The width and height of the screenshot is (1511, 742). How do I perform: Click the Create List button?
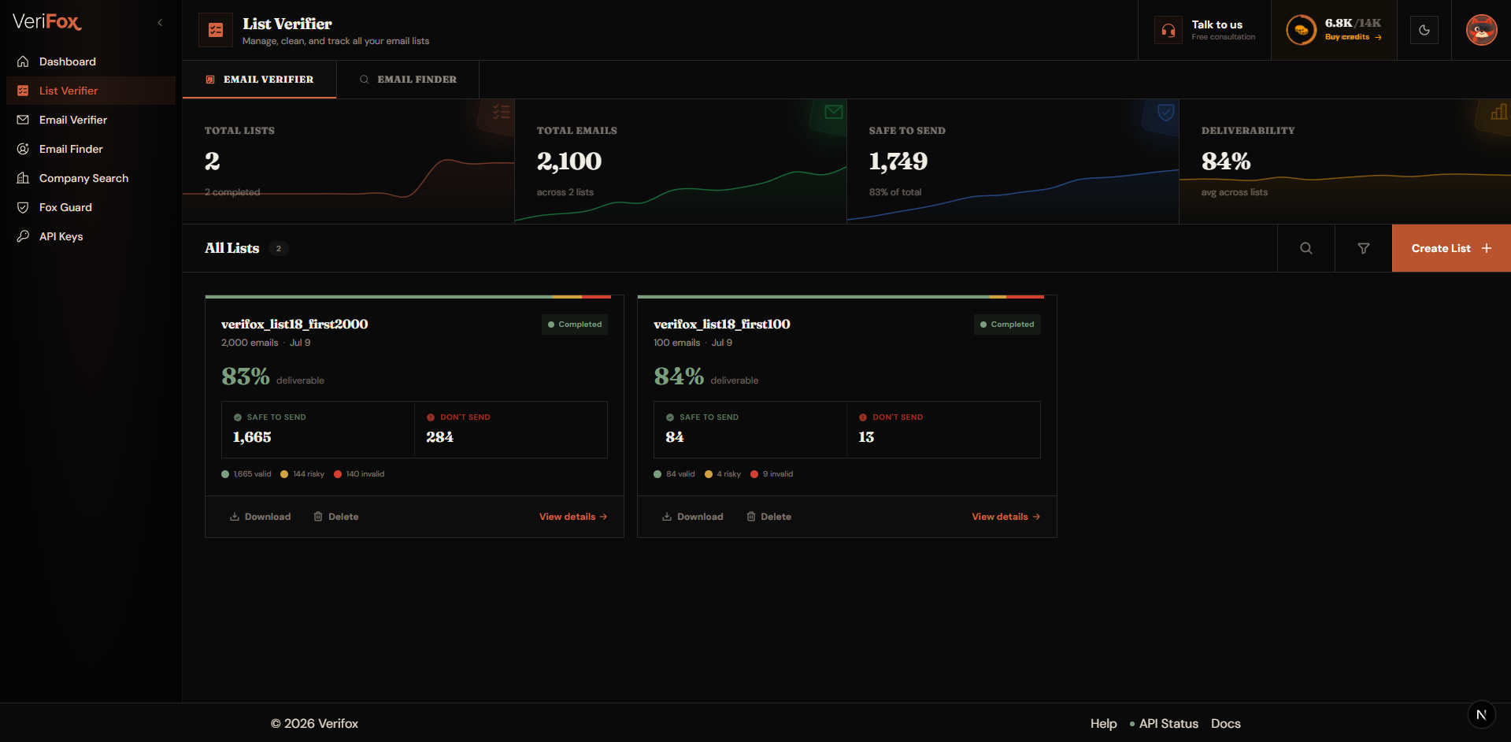click(1451, 248)
